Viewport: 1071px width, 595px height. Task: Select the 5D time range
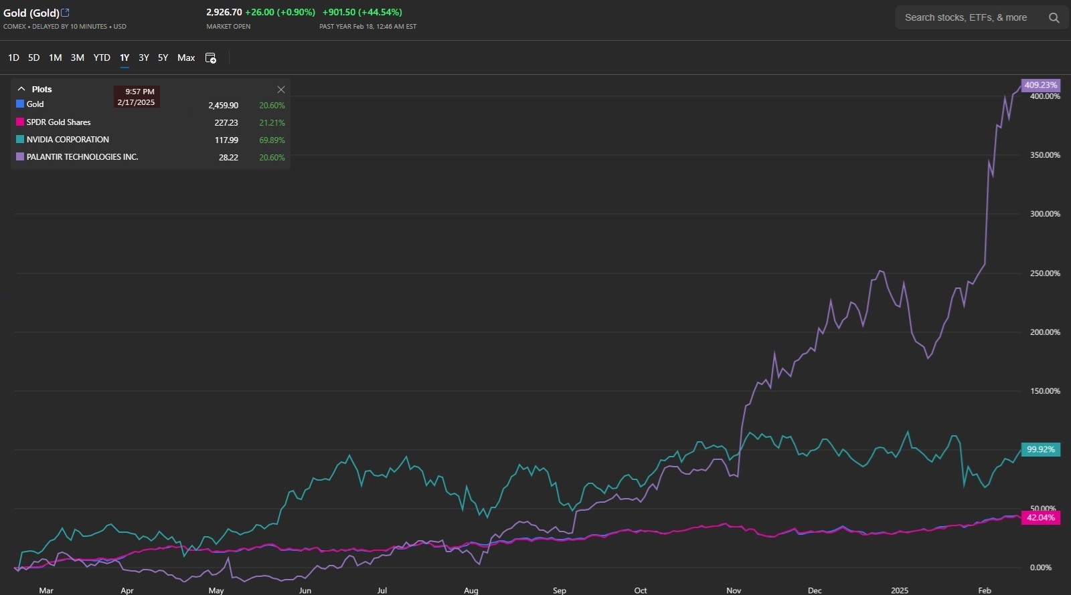33,58
